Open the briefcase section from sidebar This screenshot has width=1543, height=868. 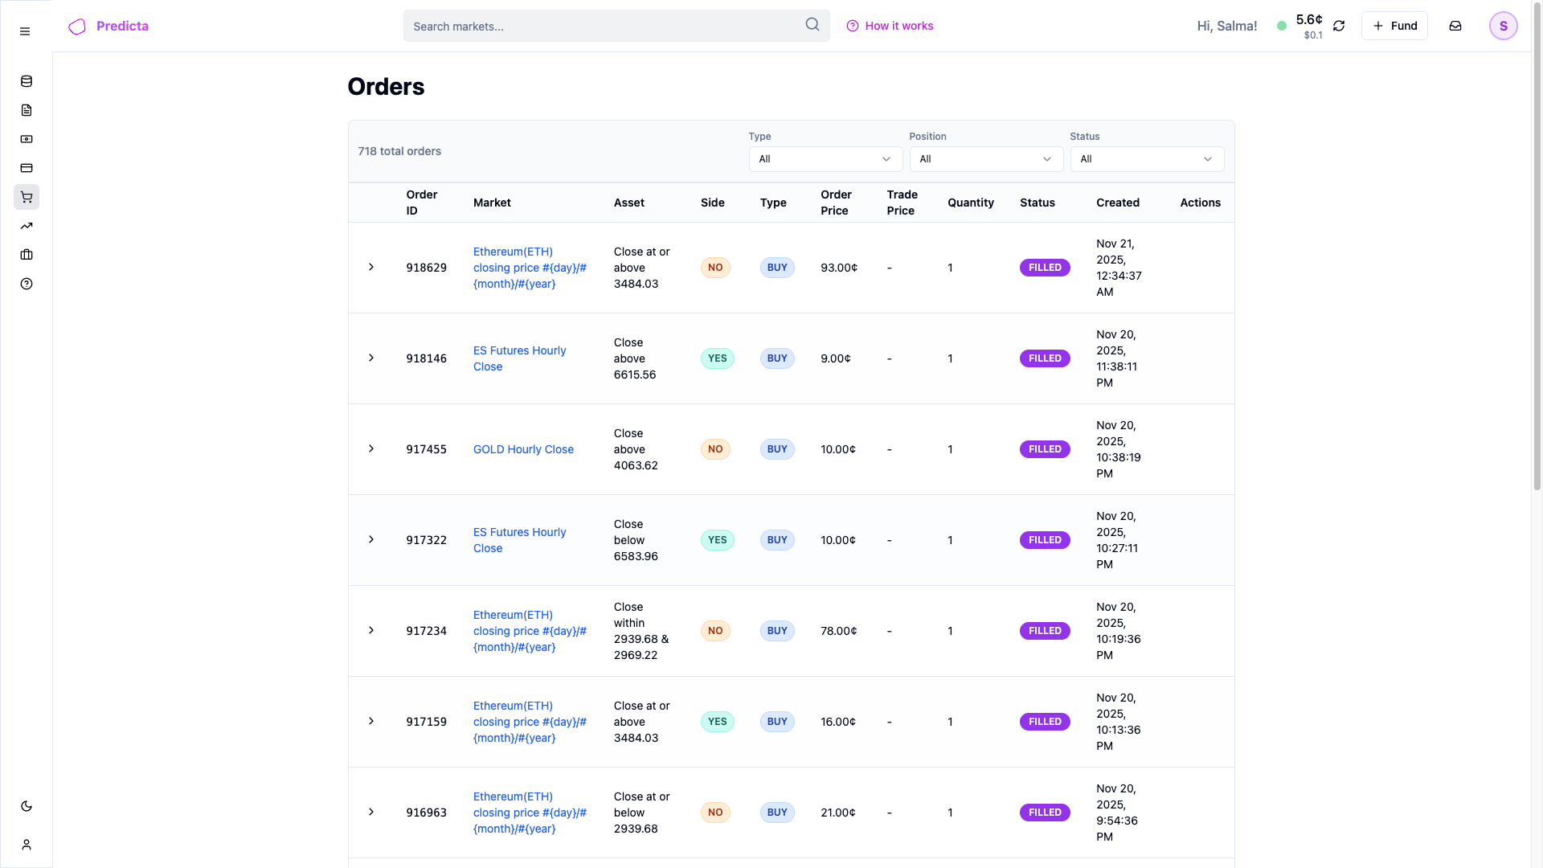click(27, 255)
